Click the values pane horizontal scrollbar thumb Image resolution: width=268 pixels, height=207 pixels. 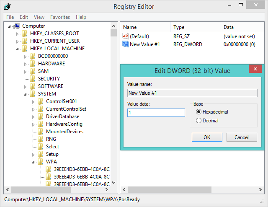[x=170, y=189]
